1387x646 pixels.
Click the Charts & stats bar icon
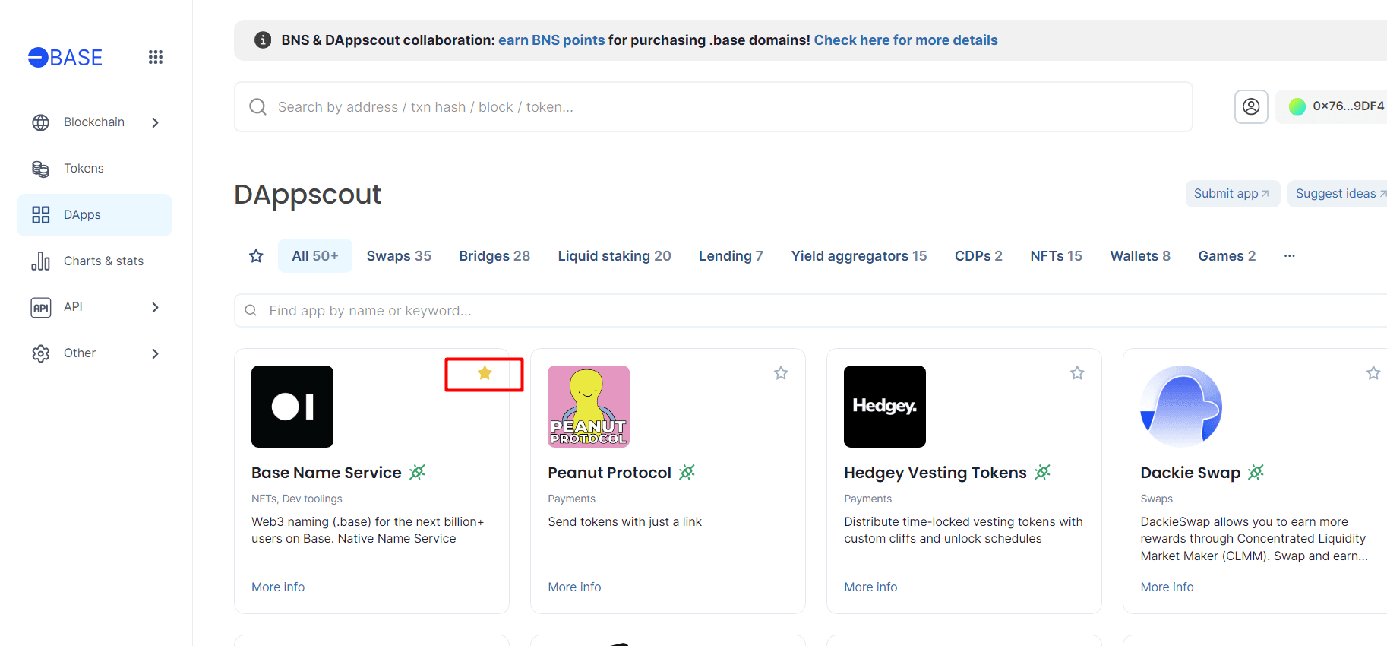coord(41,261)
